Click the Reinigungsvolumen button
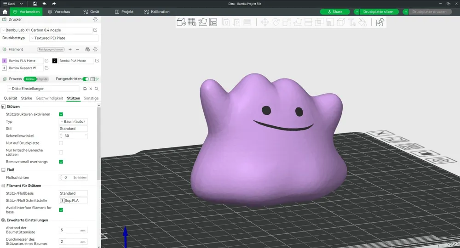 (51, 50)
